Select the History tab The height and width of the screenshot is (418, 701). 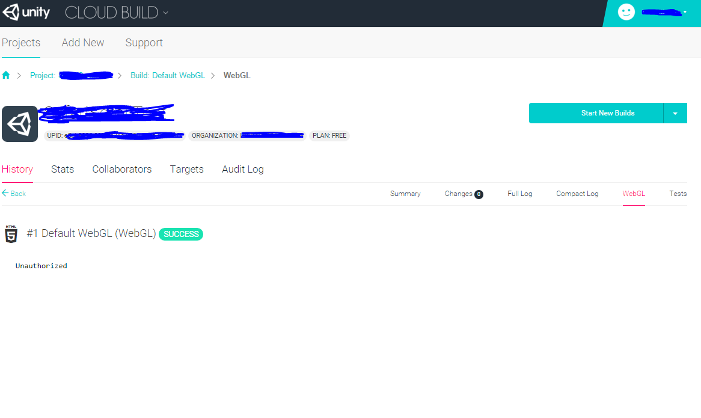(x=17, y=169)
